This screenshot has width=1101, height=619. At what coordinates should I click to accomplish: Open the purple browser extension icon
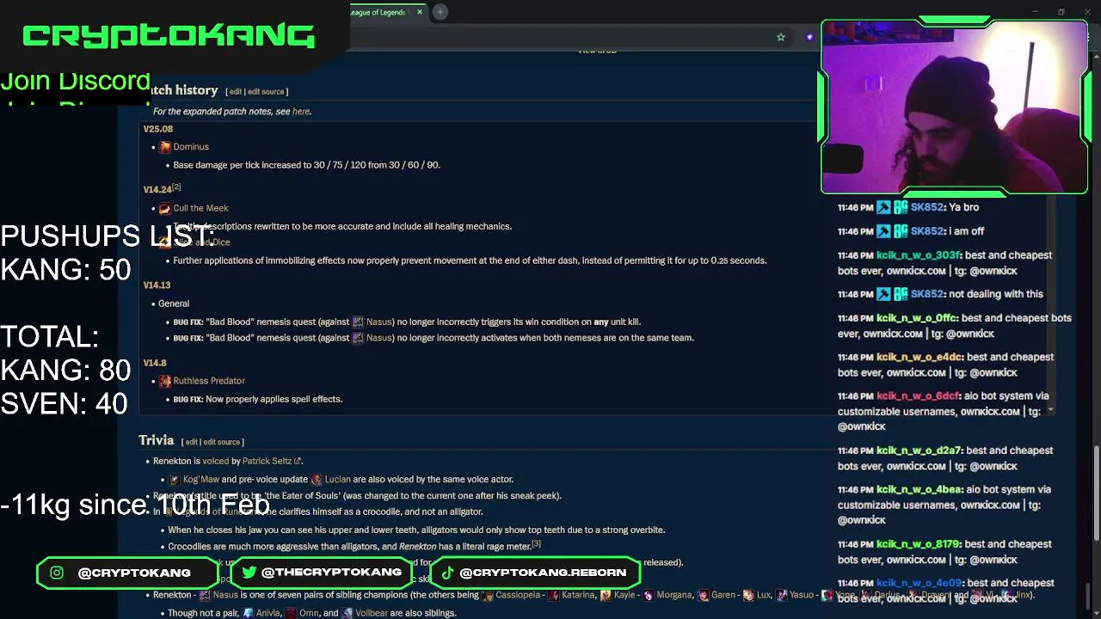tap(809, 37)
